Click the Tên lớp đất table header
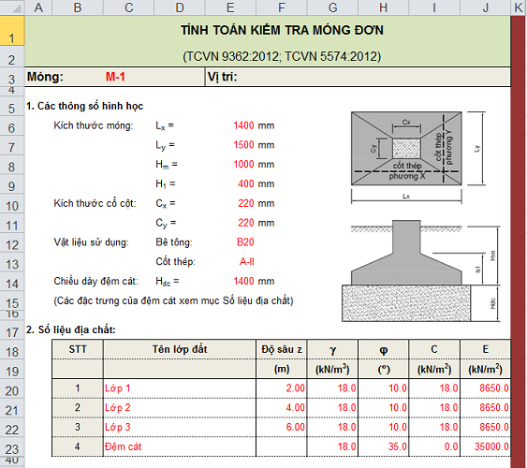527x468 pixels. 180,349
